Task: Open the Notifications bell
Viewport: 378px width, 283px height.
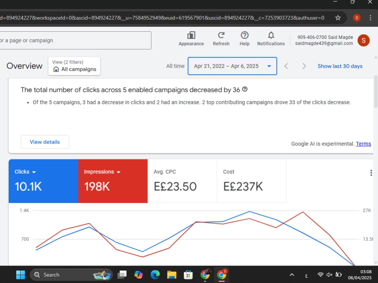Action: click(271, 39)
